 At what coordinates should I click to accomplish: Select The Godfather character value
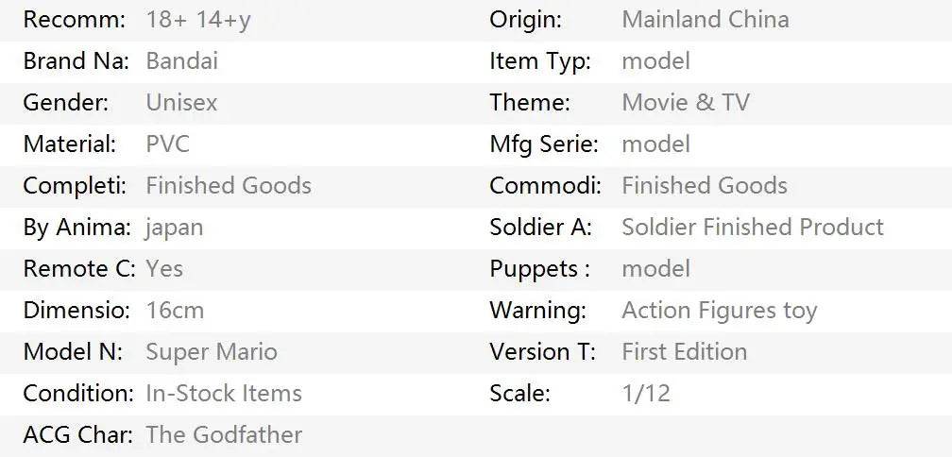(224, 435)
